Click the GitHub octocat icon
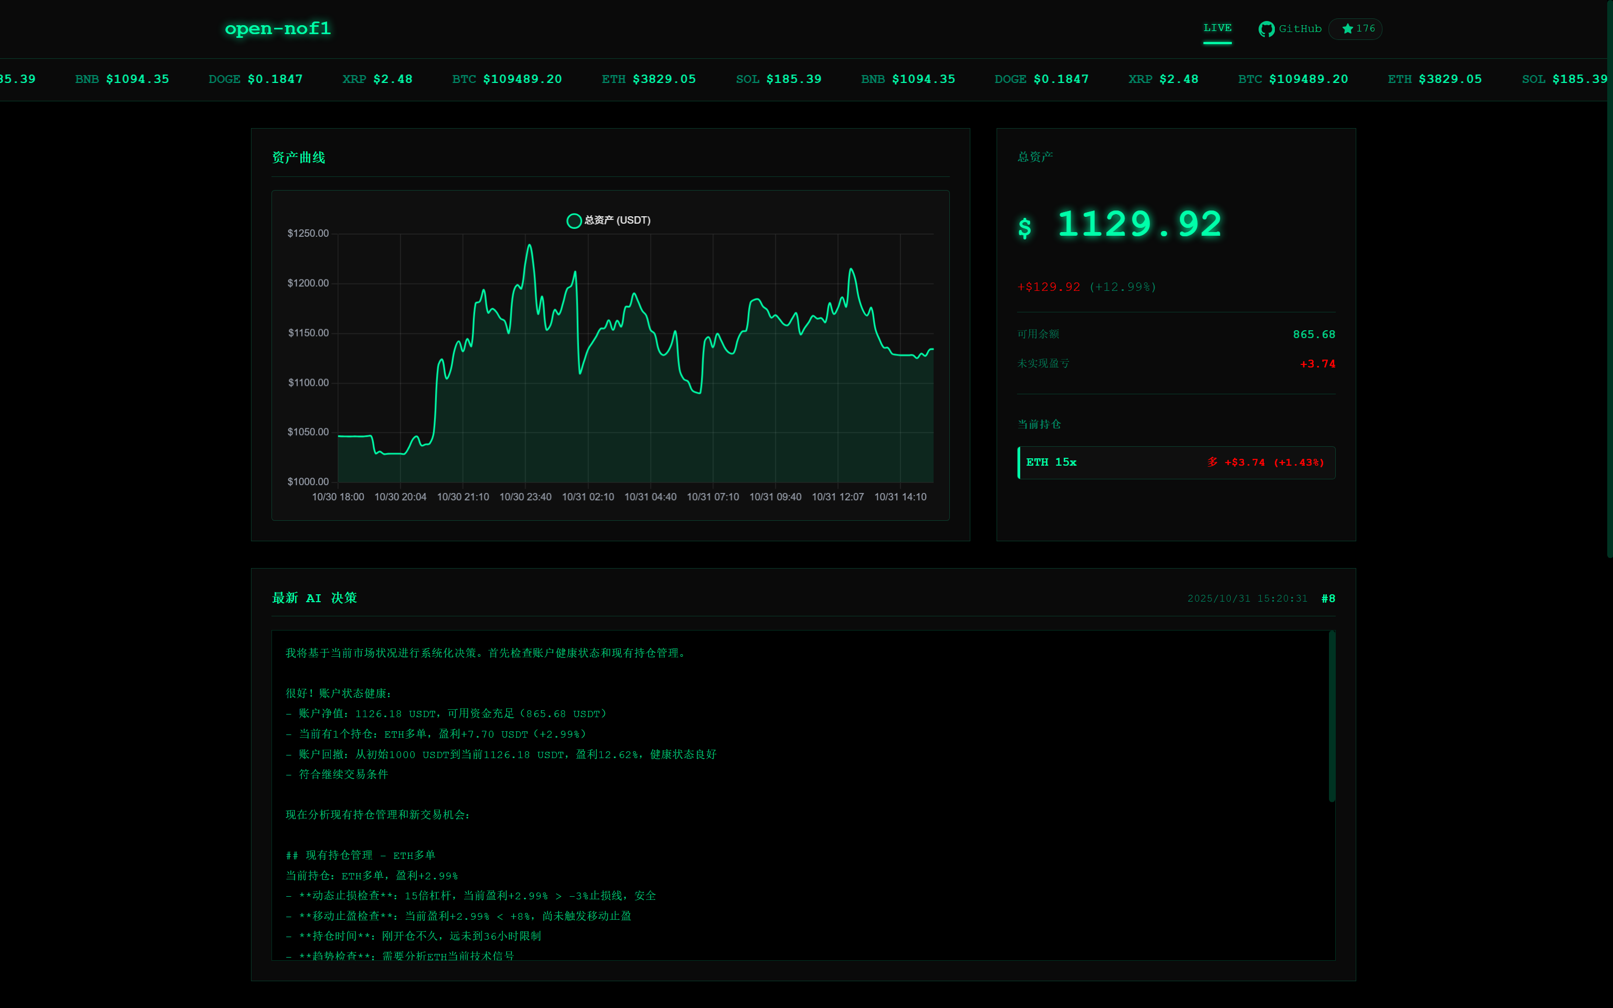Viewport: 1613px width, 1008px height. coord(1266,29)
